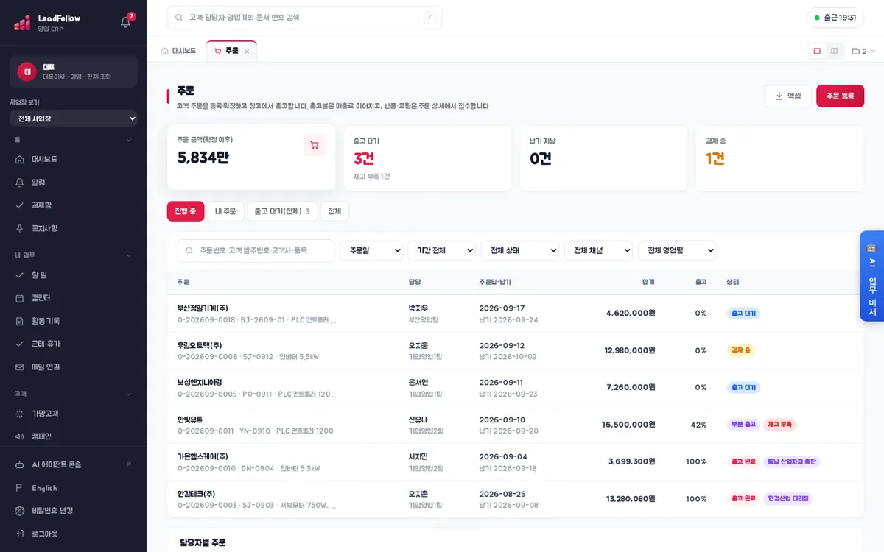
Task: Open the AI 업무 비서 side panel
Action: [x=871, y=276]
